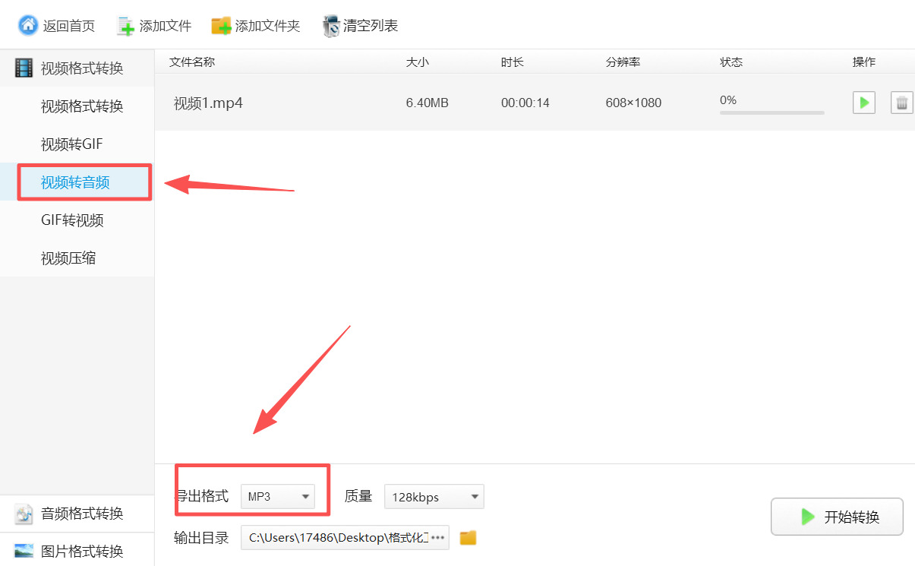This screenshot has height=566, width=915.
Task: Click the 添加文件夹 add folder icon
Action: click(221, 26)
